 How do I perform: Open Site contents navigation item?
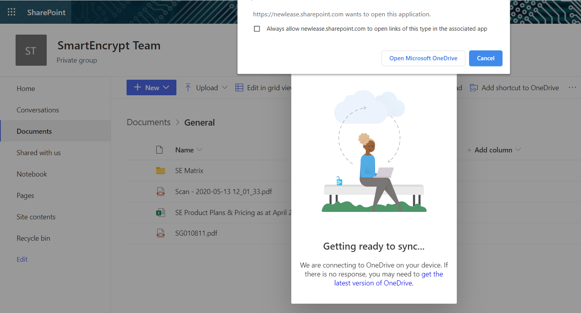[36, 217]
